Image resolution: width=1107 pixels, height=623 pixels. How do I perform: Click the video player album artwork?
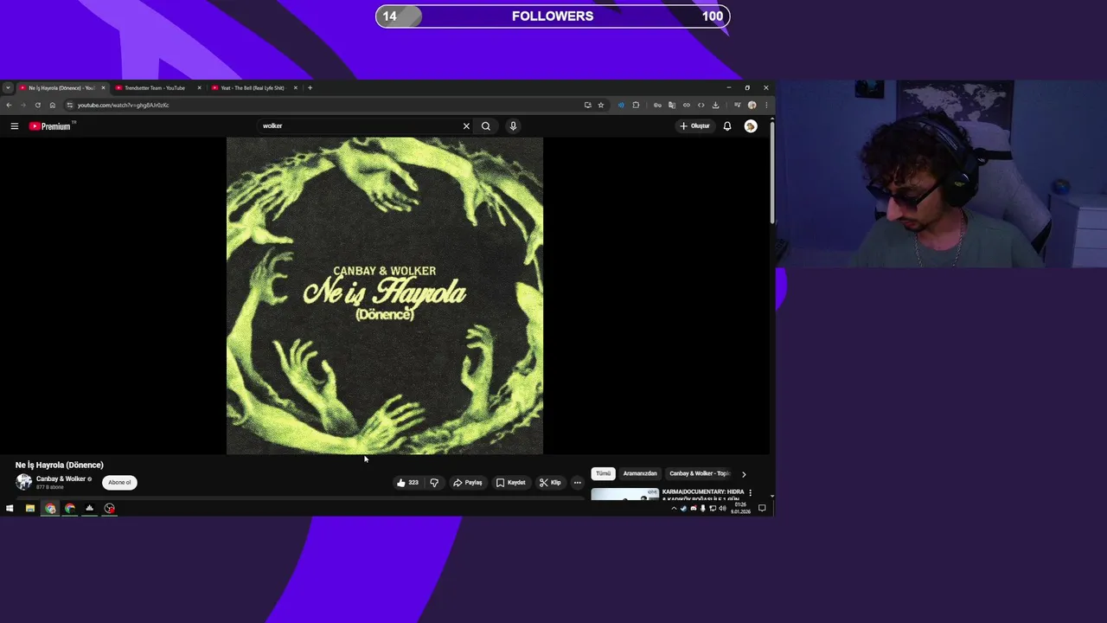[x=385, y=296]
